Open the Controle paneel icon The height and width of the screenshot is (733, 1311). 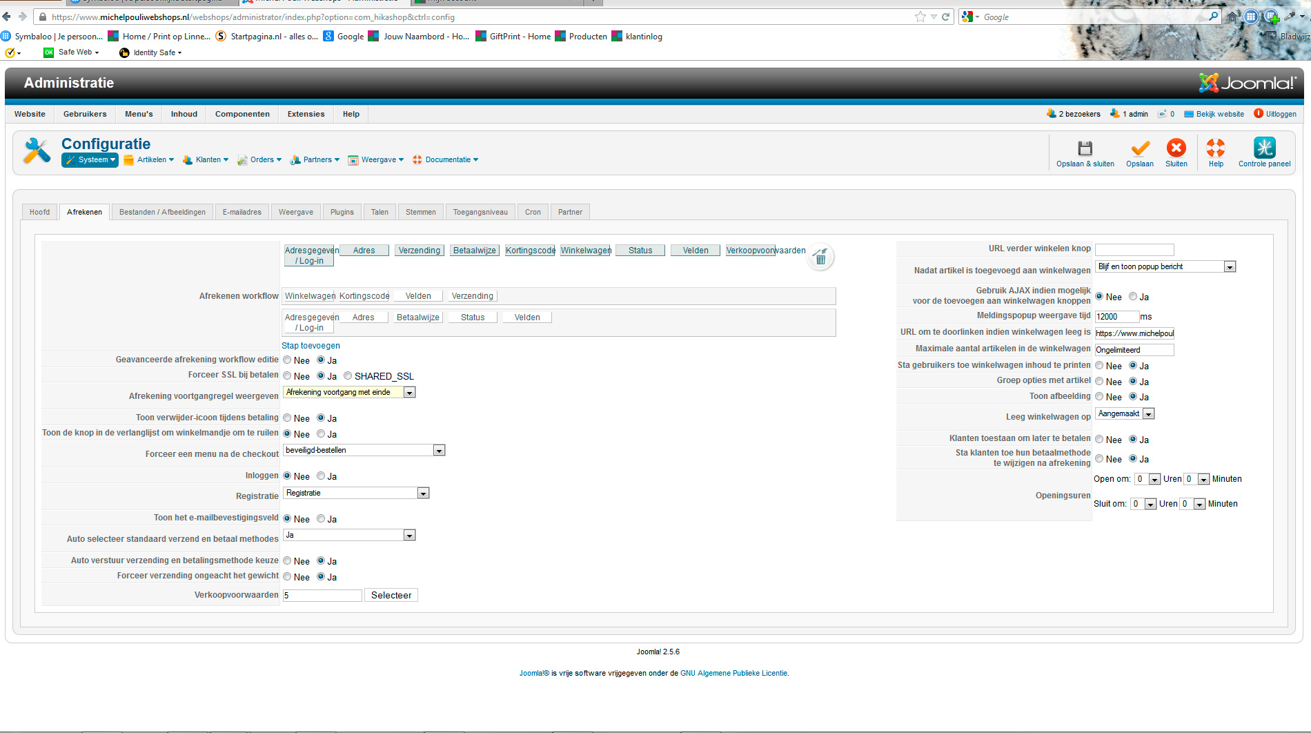[x=1265, y=148]
